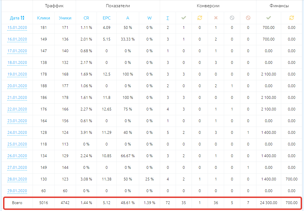
Task: Click the gray ban icon under Конверсии
Action: click(232, 18)
